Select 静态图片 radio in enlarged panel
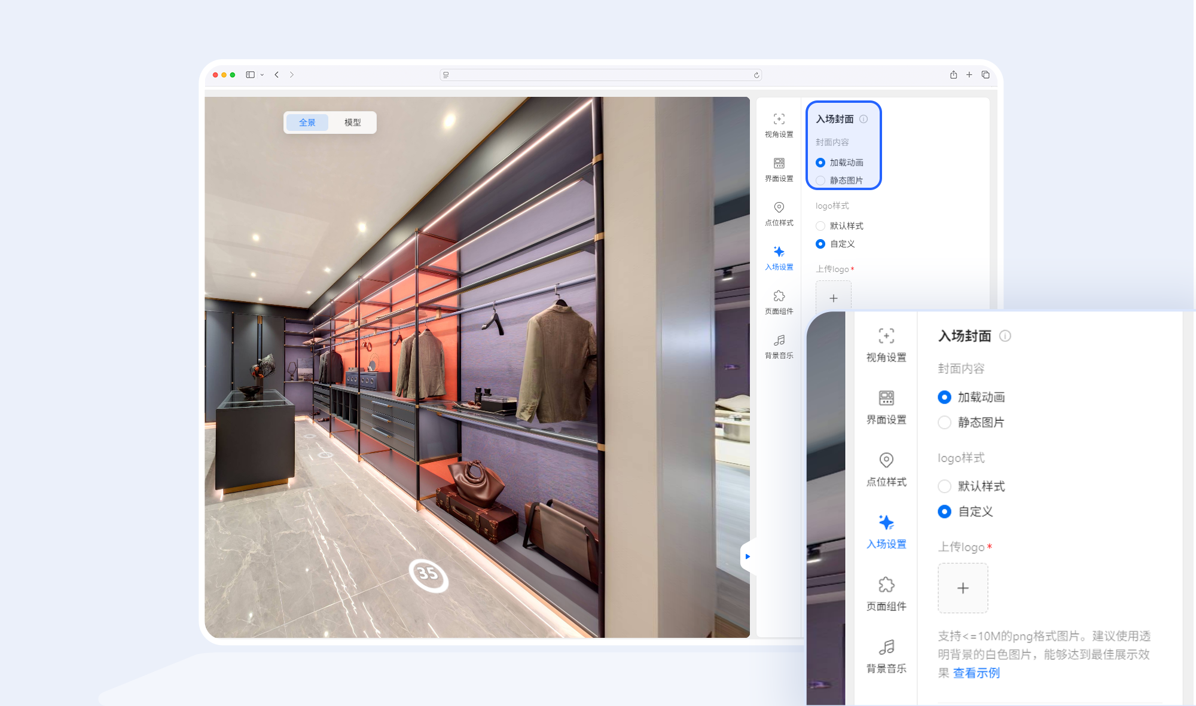 click(944, 422)
